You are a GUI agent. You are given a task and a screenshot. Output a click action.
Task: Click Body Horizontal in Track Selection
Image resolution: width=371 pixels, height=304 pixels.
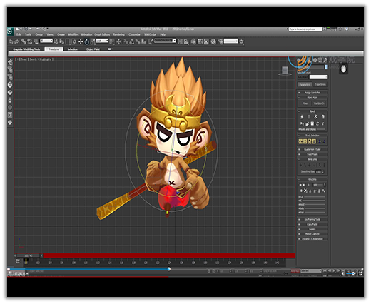300,141
